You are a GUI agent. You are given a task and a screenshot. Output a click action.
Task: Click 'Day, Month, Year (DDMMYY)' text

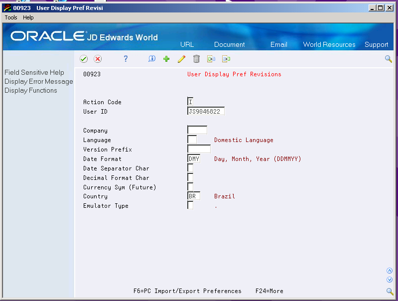[258, 159]
